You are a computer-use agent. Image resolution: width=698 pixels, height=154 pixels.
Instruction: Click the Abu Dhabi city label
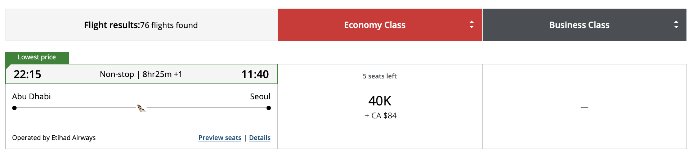(x=31, y=96)
